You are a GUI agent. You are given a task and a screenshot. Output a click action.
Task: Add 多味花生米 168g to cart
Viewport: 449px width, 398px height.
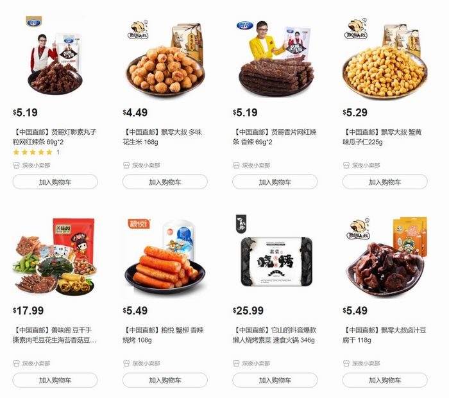tap(165, 182)
